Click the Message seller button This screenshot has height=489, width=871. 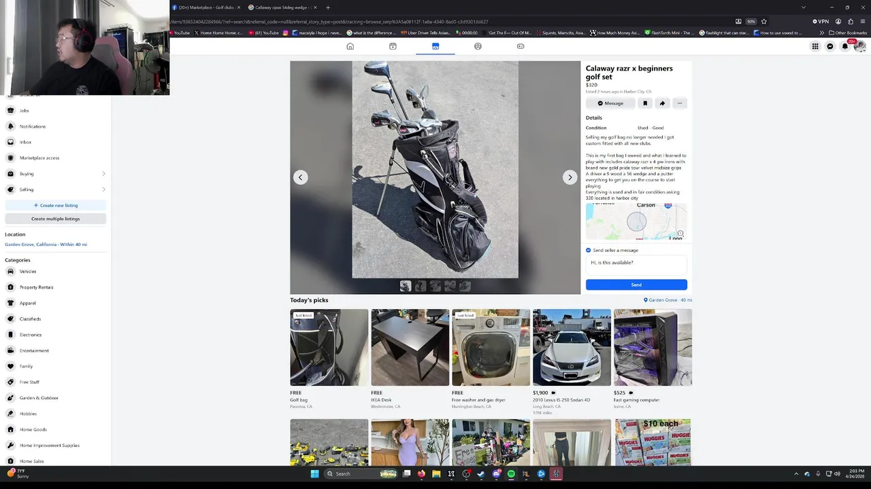coord(610,103)
